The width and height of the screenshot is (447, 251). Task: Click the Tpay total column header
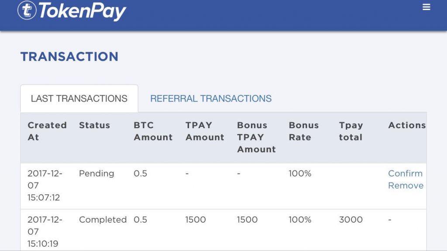tap(351, 131)
